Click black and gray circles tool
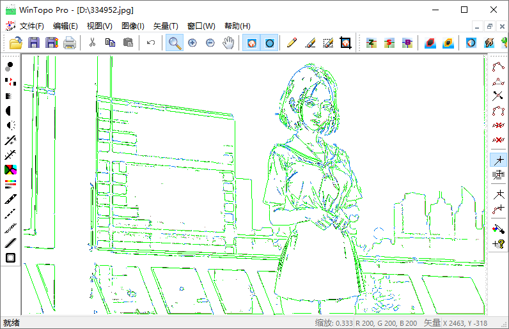This screenshot has width=509, height=329. pos(10,66)
